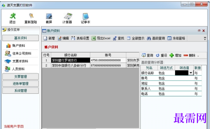Close the 账户资料 panel with red X

(x=204, y=31)
